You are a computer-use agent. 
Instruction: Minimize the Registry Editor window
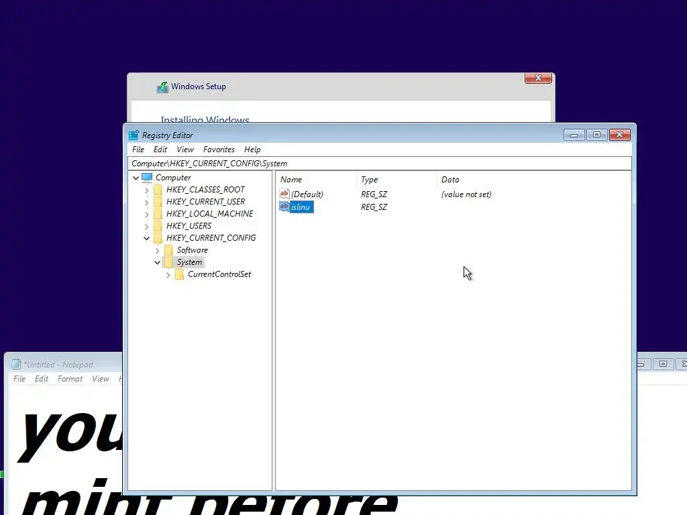click(x=574, y=135)
